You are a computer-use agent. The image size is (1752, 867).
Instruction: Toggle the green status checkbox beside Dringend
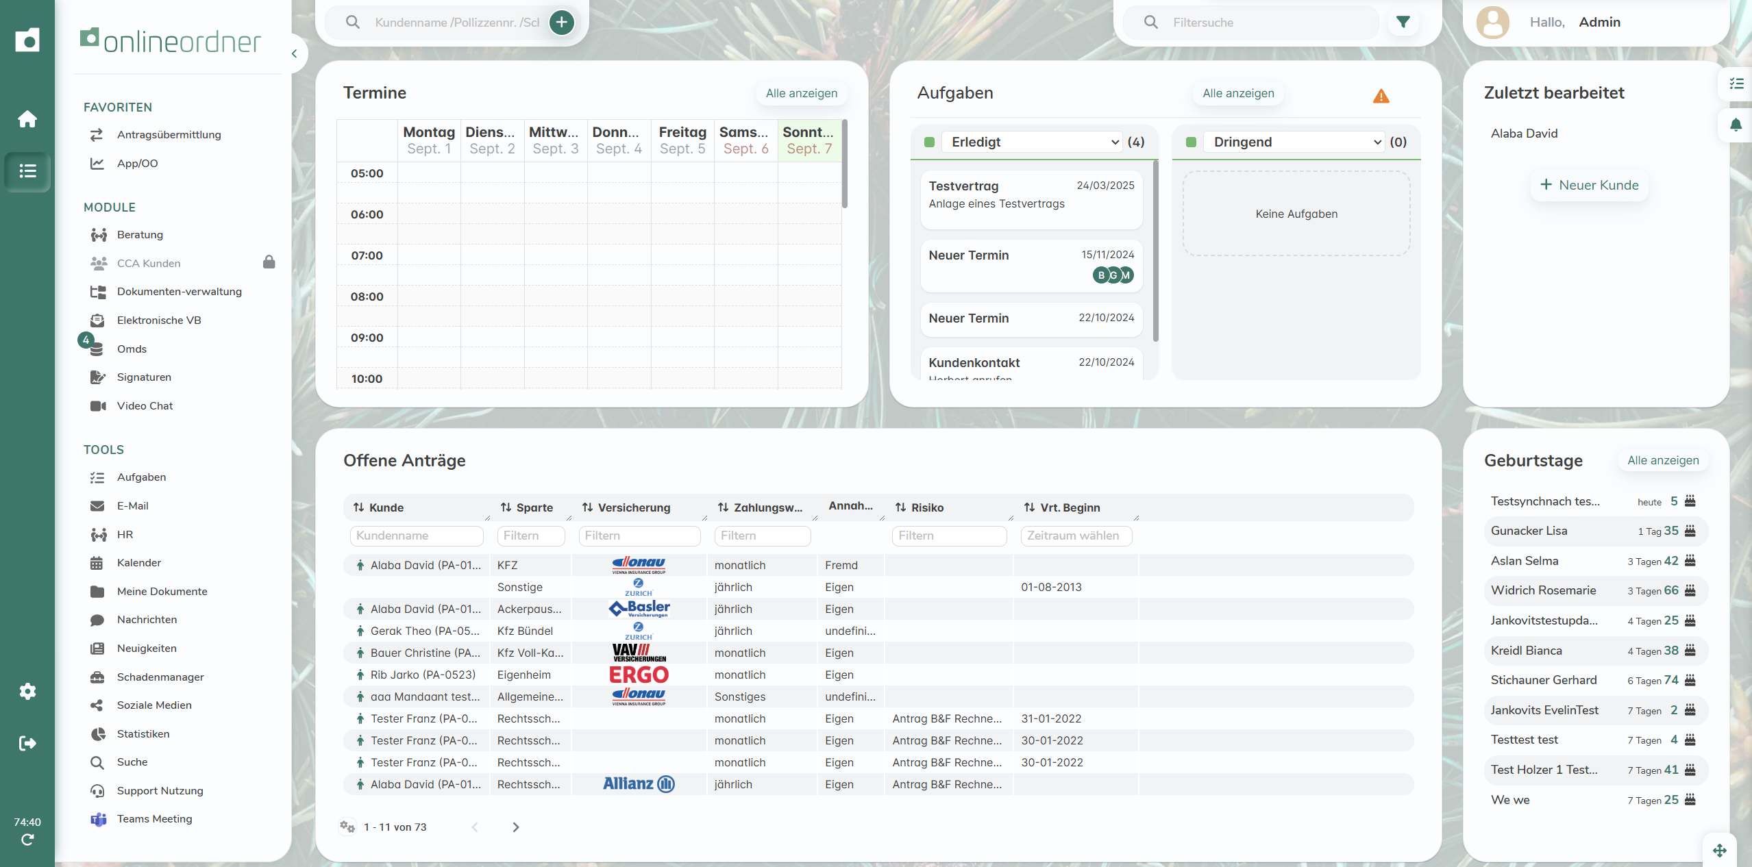(1191, 142)
